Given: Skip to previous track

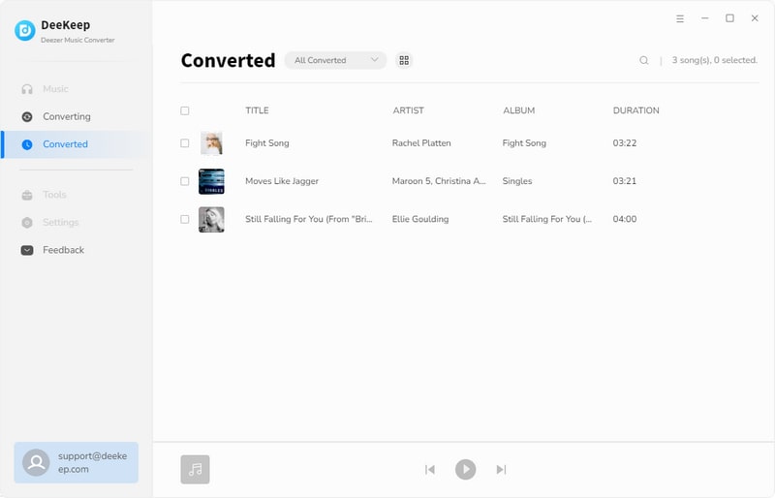Looking at the screenshot, I should (x=430, y=469).
